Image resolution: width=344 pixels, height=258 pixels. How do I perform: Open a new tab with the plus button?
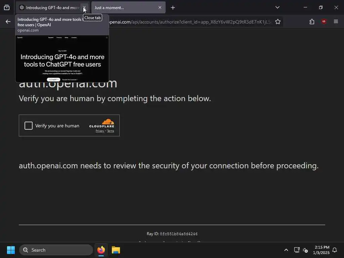(173, 8)
